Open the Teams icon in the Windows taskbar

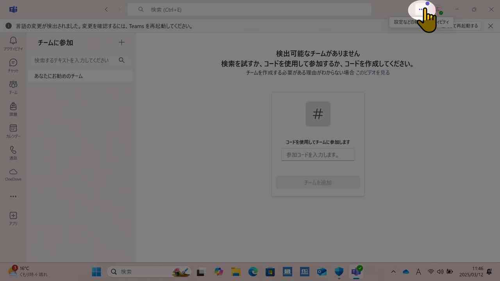click(x=356, y=271)
